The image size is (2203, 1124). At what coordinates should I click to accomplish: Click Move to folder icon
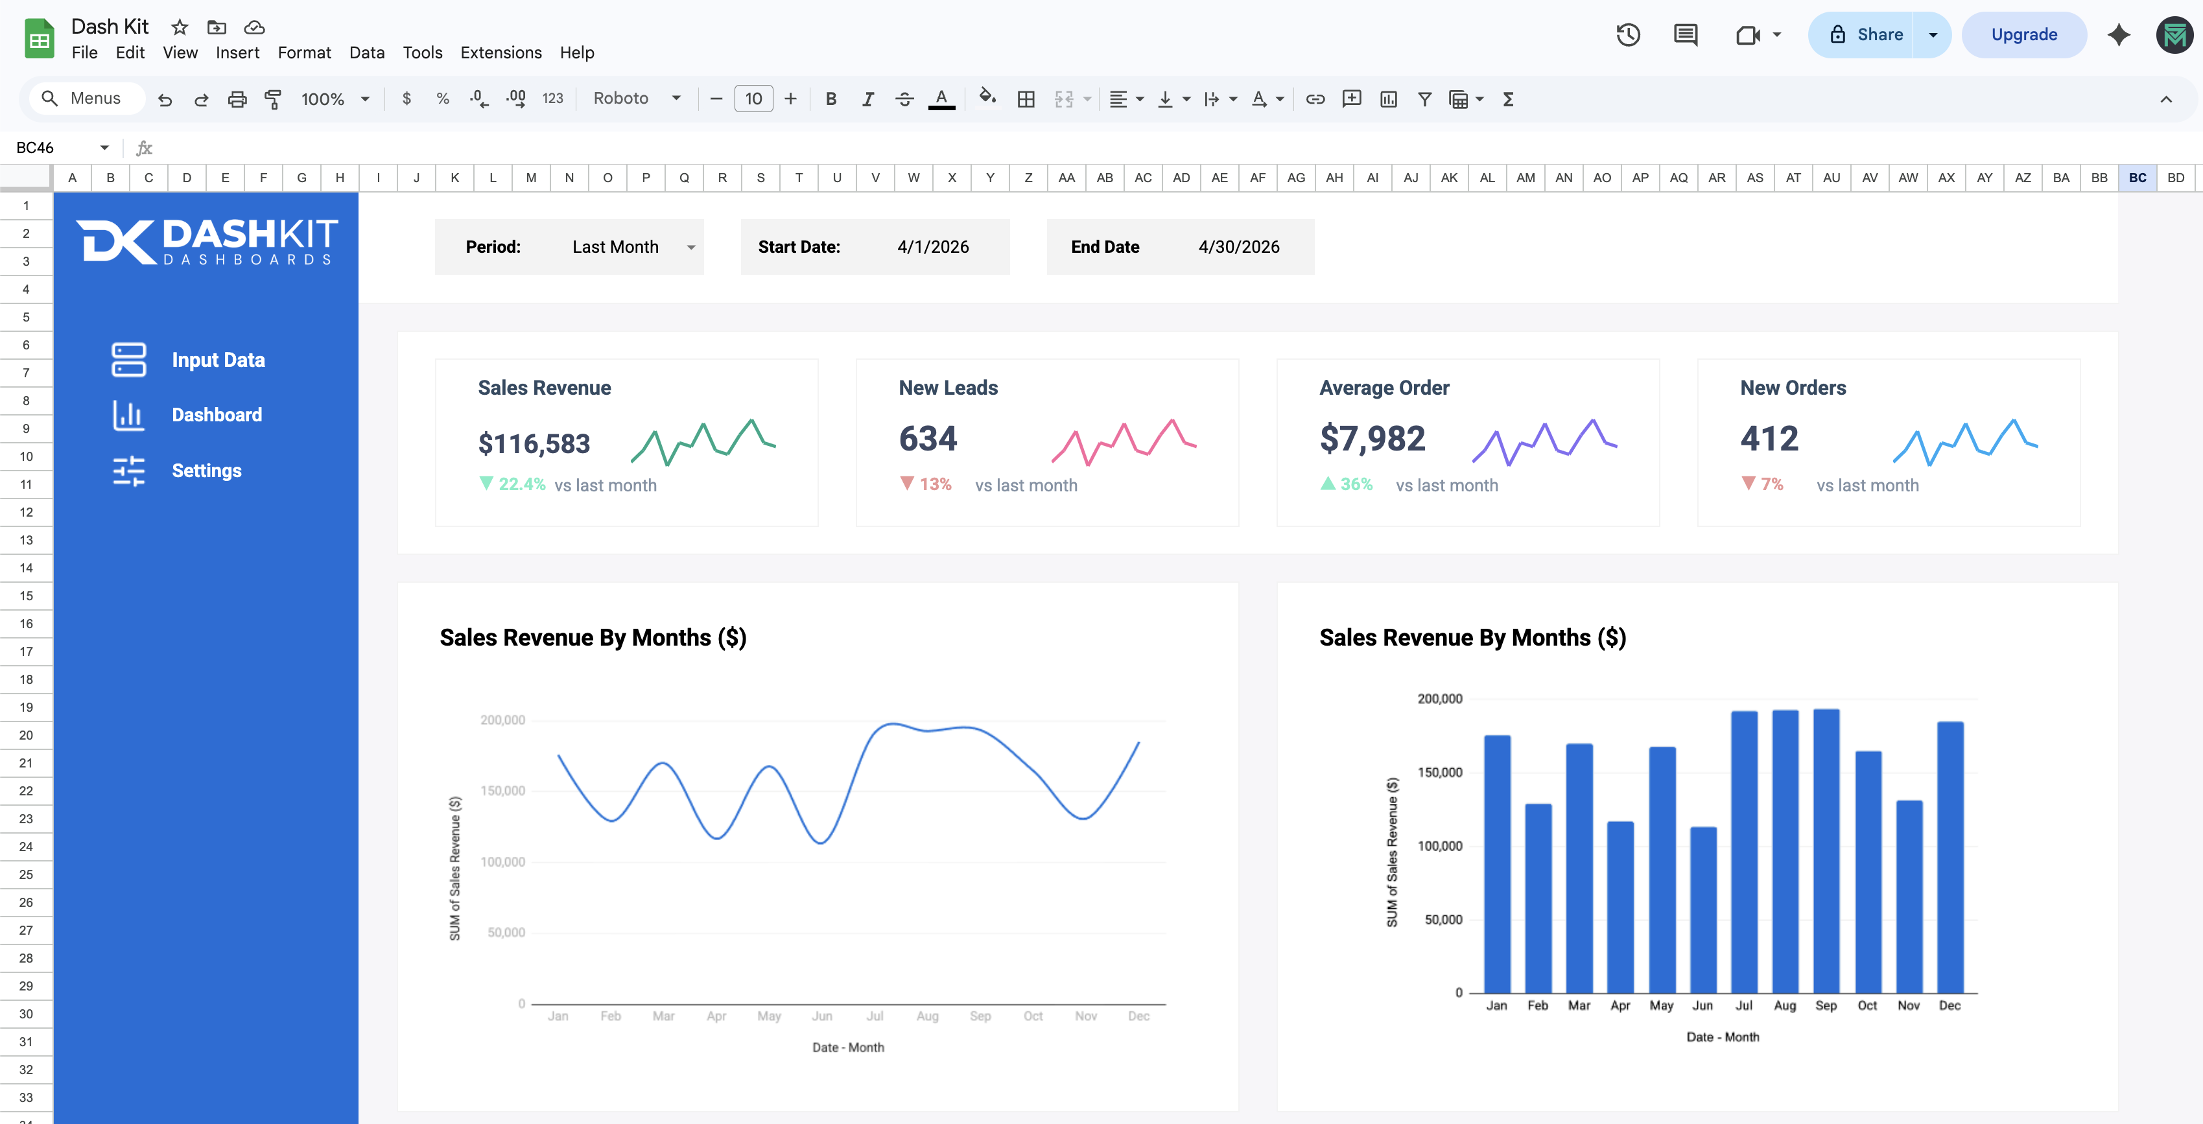coord(217,27)
